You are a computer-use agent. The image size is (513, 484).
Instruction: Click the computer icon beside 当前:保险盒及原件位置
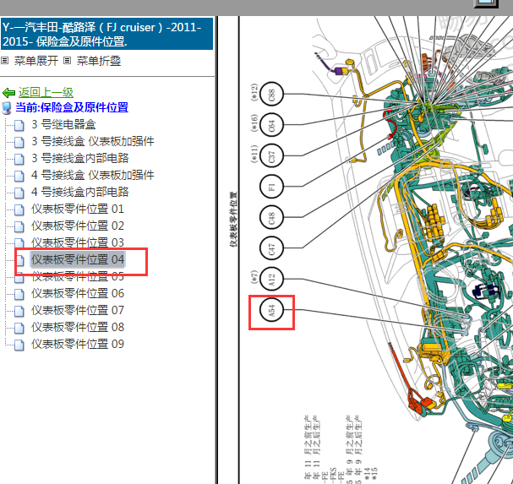pos(6,108)
